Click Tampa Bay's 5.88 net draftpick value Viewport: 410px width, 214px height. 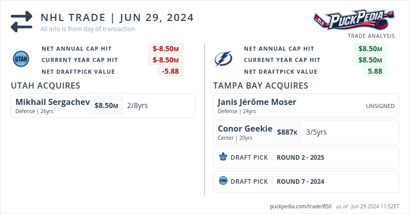pos(375,71)
